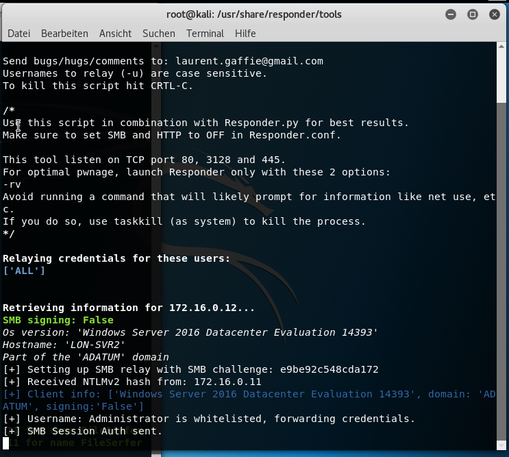Click the email laurent.gaffie@gmail.com

pos(249,61)
